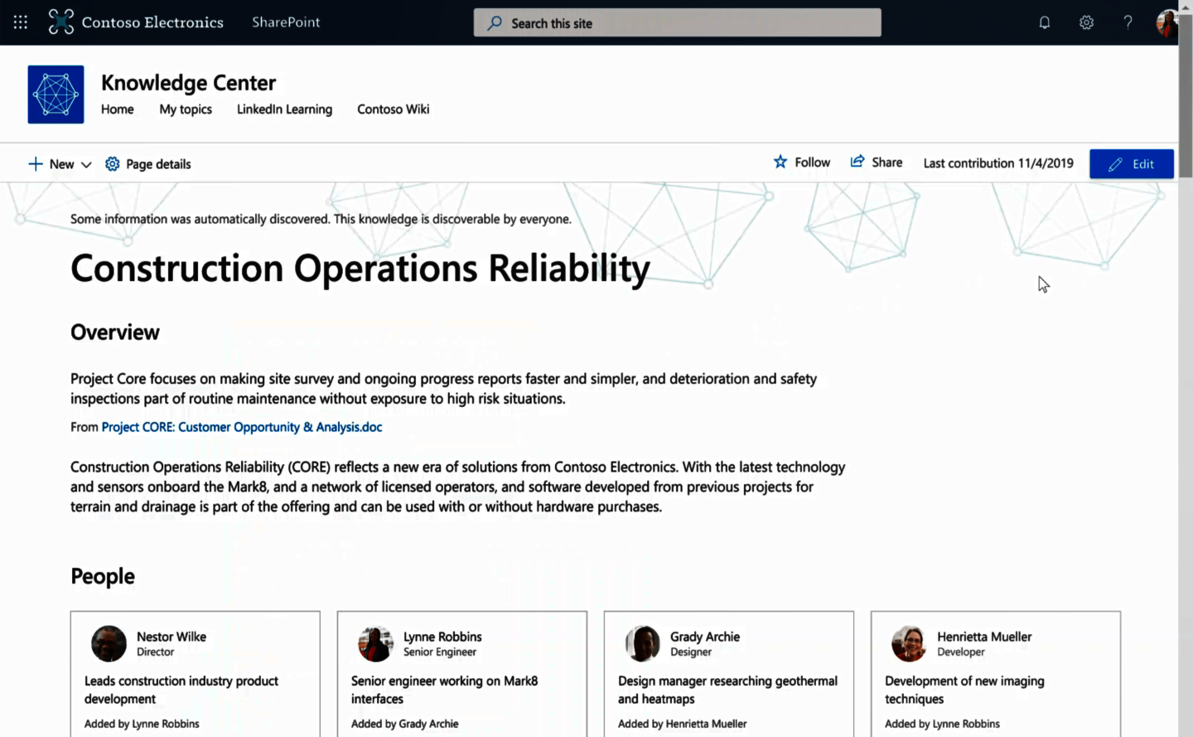Click the Edit page button

coord(1132,164)
